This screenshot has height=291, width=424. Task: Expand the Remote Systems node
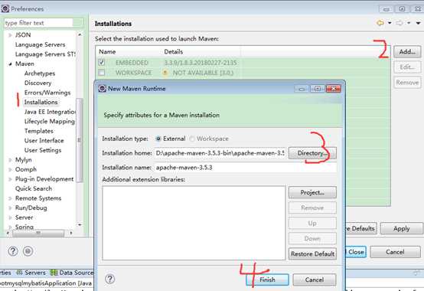[x=10, y=198]
